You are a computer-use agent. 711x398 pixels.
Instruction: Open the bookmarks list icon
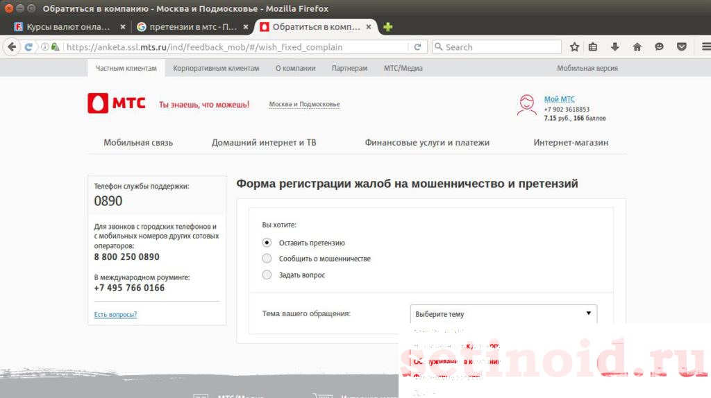pos(593,46)
